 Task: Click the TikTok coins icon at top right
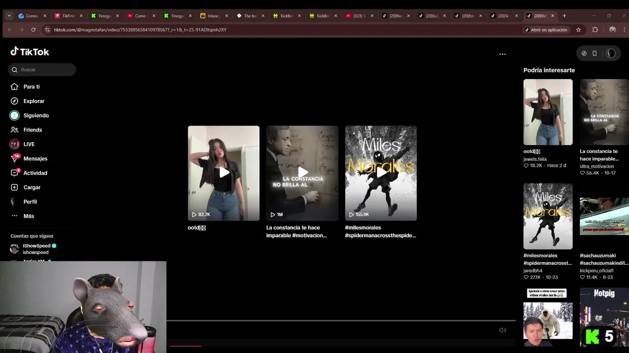tap(584, 53)
